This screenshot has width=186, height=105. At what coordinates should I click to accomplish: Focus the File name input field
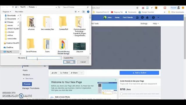point(44,58)
